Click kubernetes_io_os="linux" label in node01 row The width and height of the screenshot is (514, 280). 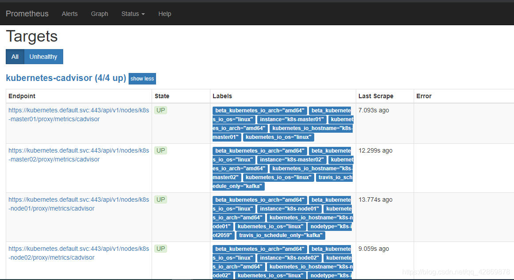[270, 226]
